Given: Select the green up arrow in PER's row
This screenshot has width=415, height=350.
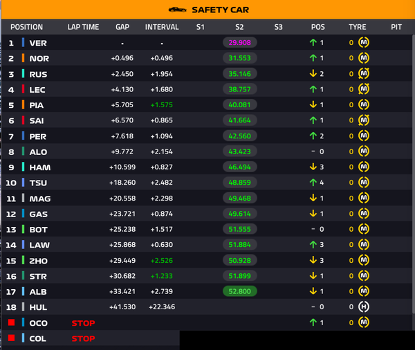Looking at the screenshot, I should tap(313, 136).
